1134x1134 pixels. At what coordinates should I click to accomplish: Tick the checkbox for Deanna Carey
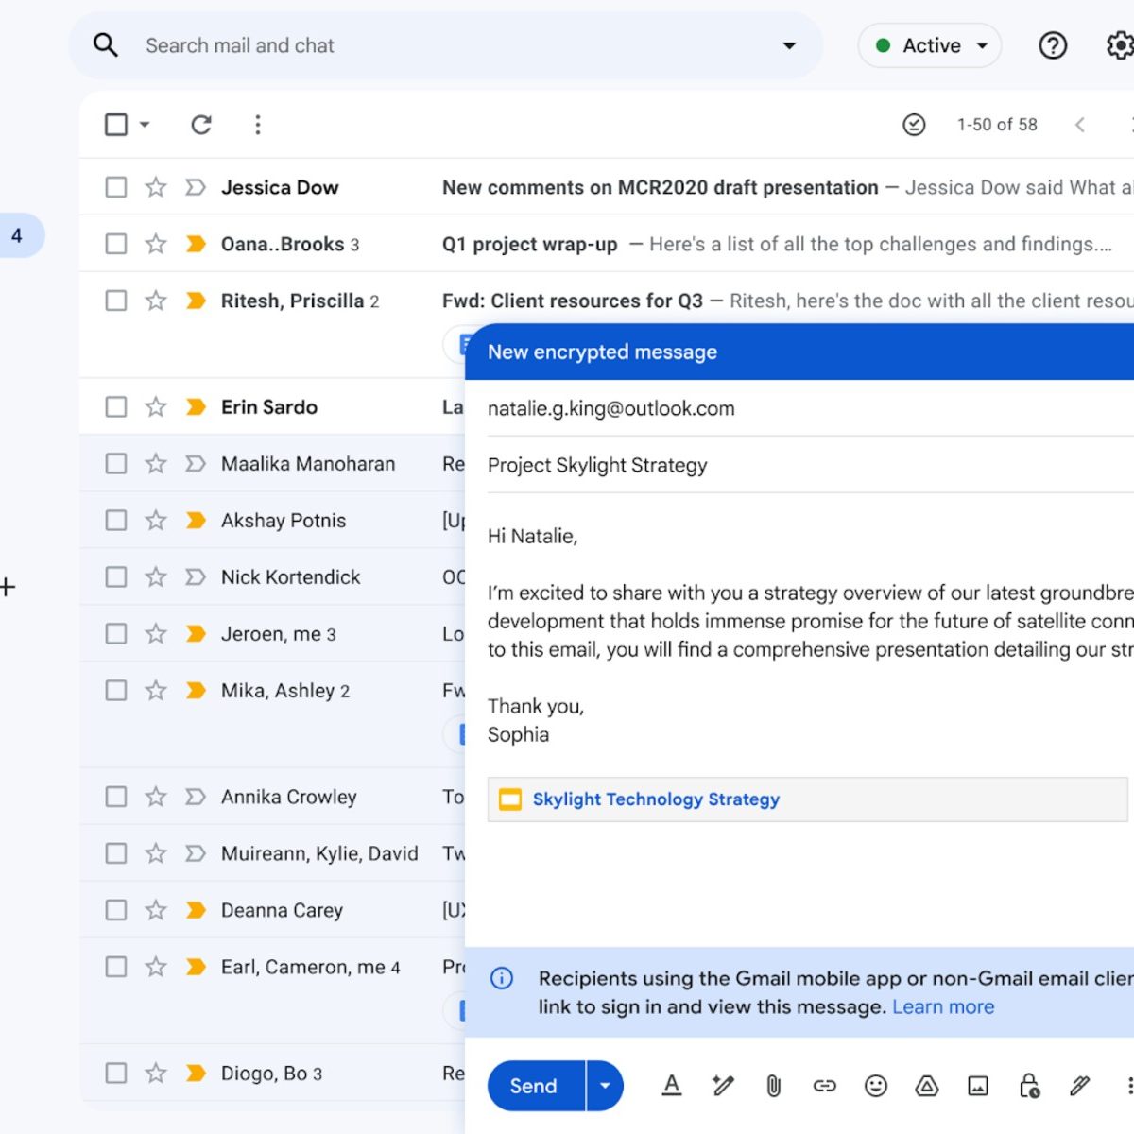pyautogui.click(x=116, y=910)
